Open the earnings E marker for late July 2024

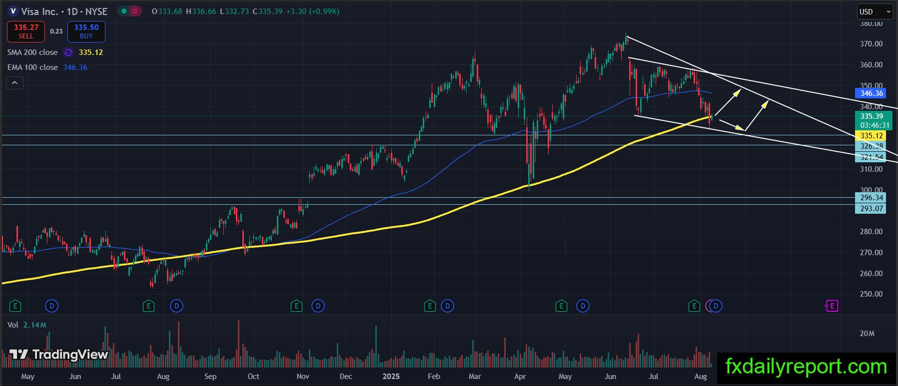pyautogui.click(x=148, y=306)
